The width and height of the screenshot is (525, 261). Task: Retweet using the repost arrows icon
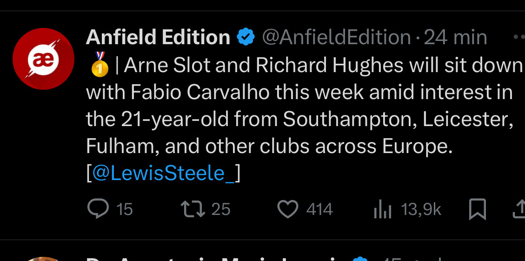pos(193,209)
